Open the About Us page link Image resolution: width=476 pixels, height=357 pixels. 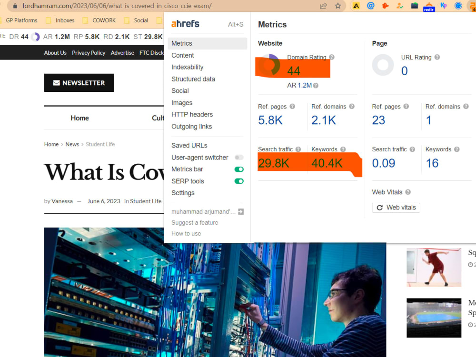[55, 53]
